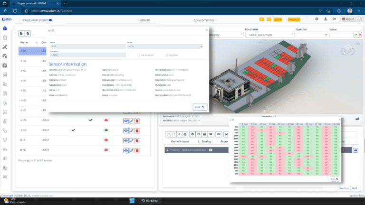Click the Next pagination link
Screen dimensions: 365x205
pyautogui.click(x=355, y=188)
